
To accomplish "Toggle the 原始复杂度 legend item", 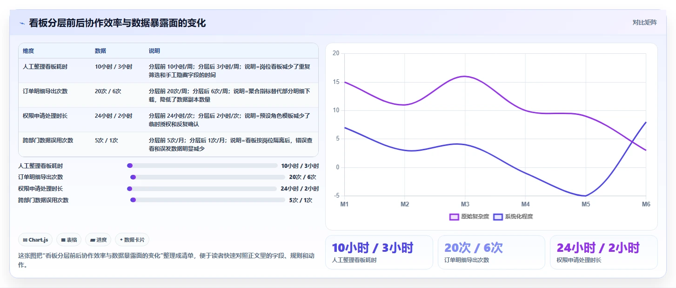I will pyautogui.click(x=469, y=217).
